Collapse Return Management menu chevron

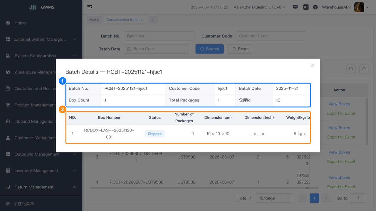click(x=75, y=187)
